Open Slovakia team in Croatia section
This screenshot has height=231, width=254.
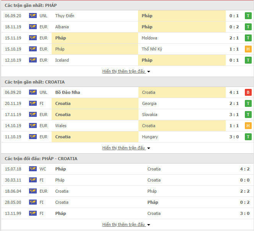[x=150, y=115]
